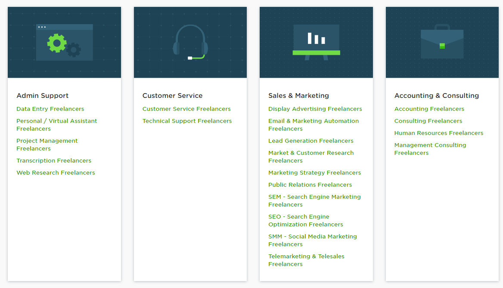Open Accounting Freelancers link

click(x=429, y=109)
